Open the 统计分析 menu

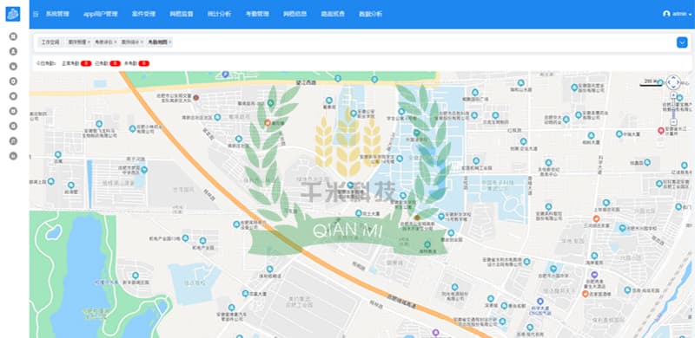click(219, 14)
